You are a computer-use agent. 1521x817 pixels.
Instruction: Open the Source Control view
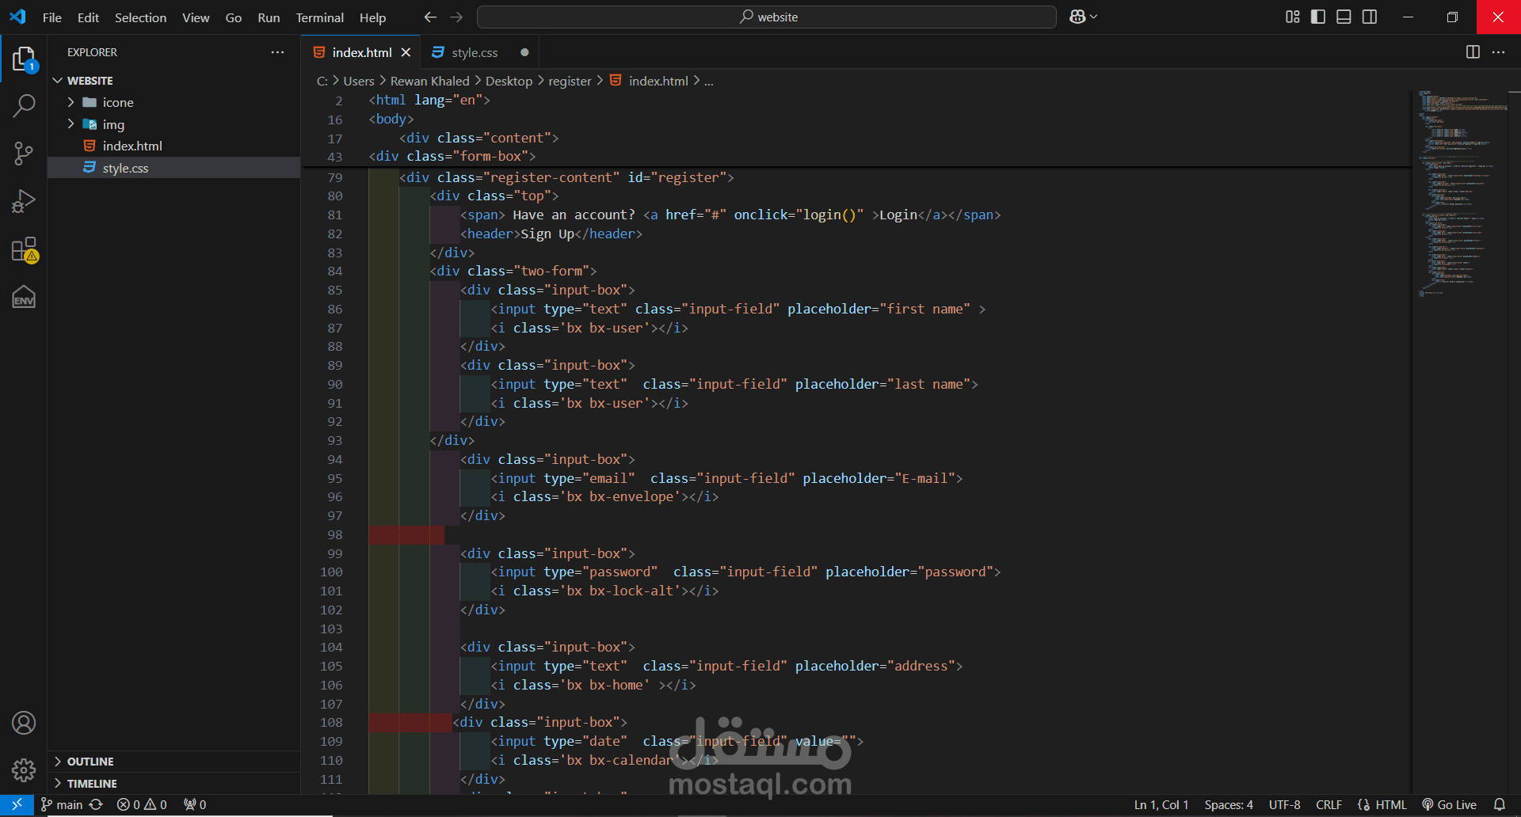pos(24,154)
